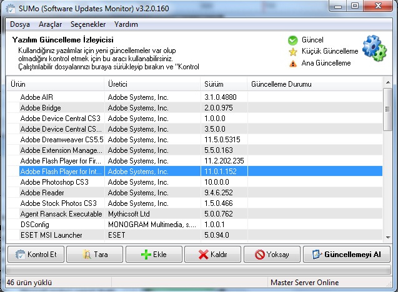Click the Master Server Online status text
Viewport: 398px width, 292px height.
[305, 283]
